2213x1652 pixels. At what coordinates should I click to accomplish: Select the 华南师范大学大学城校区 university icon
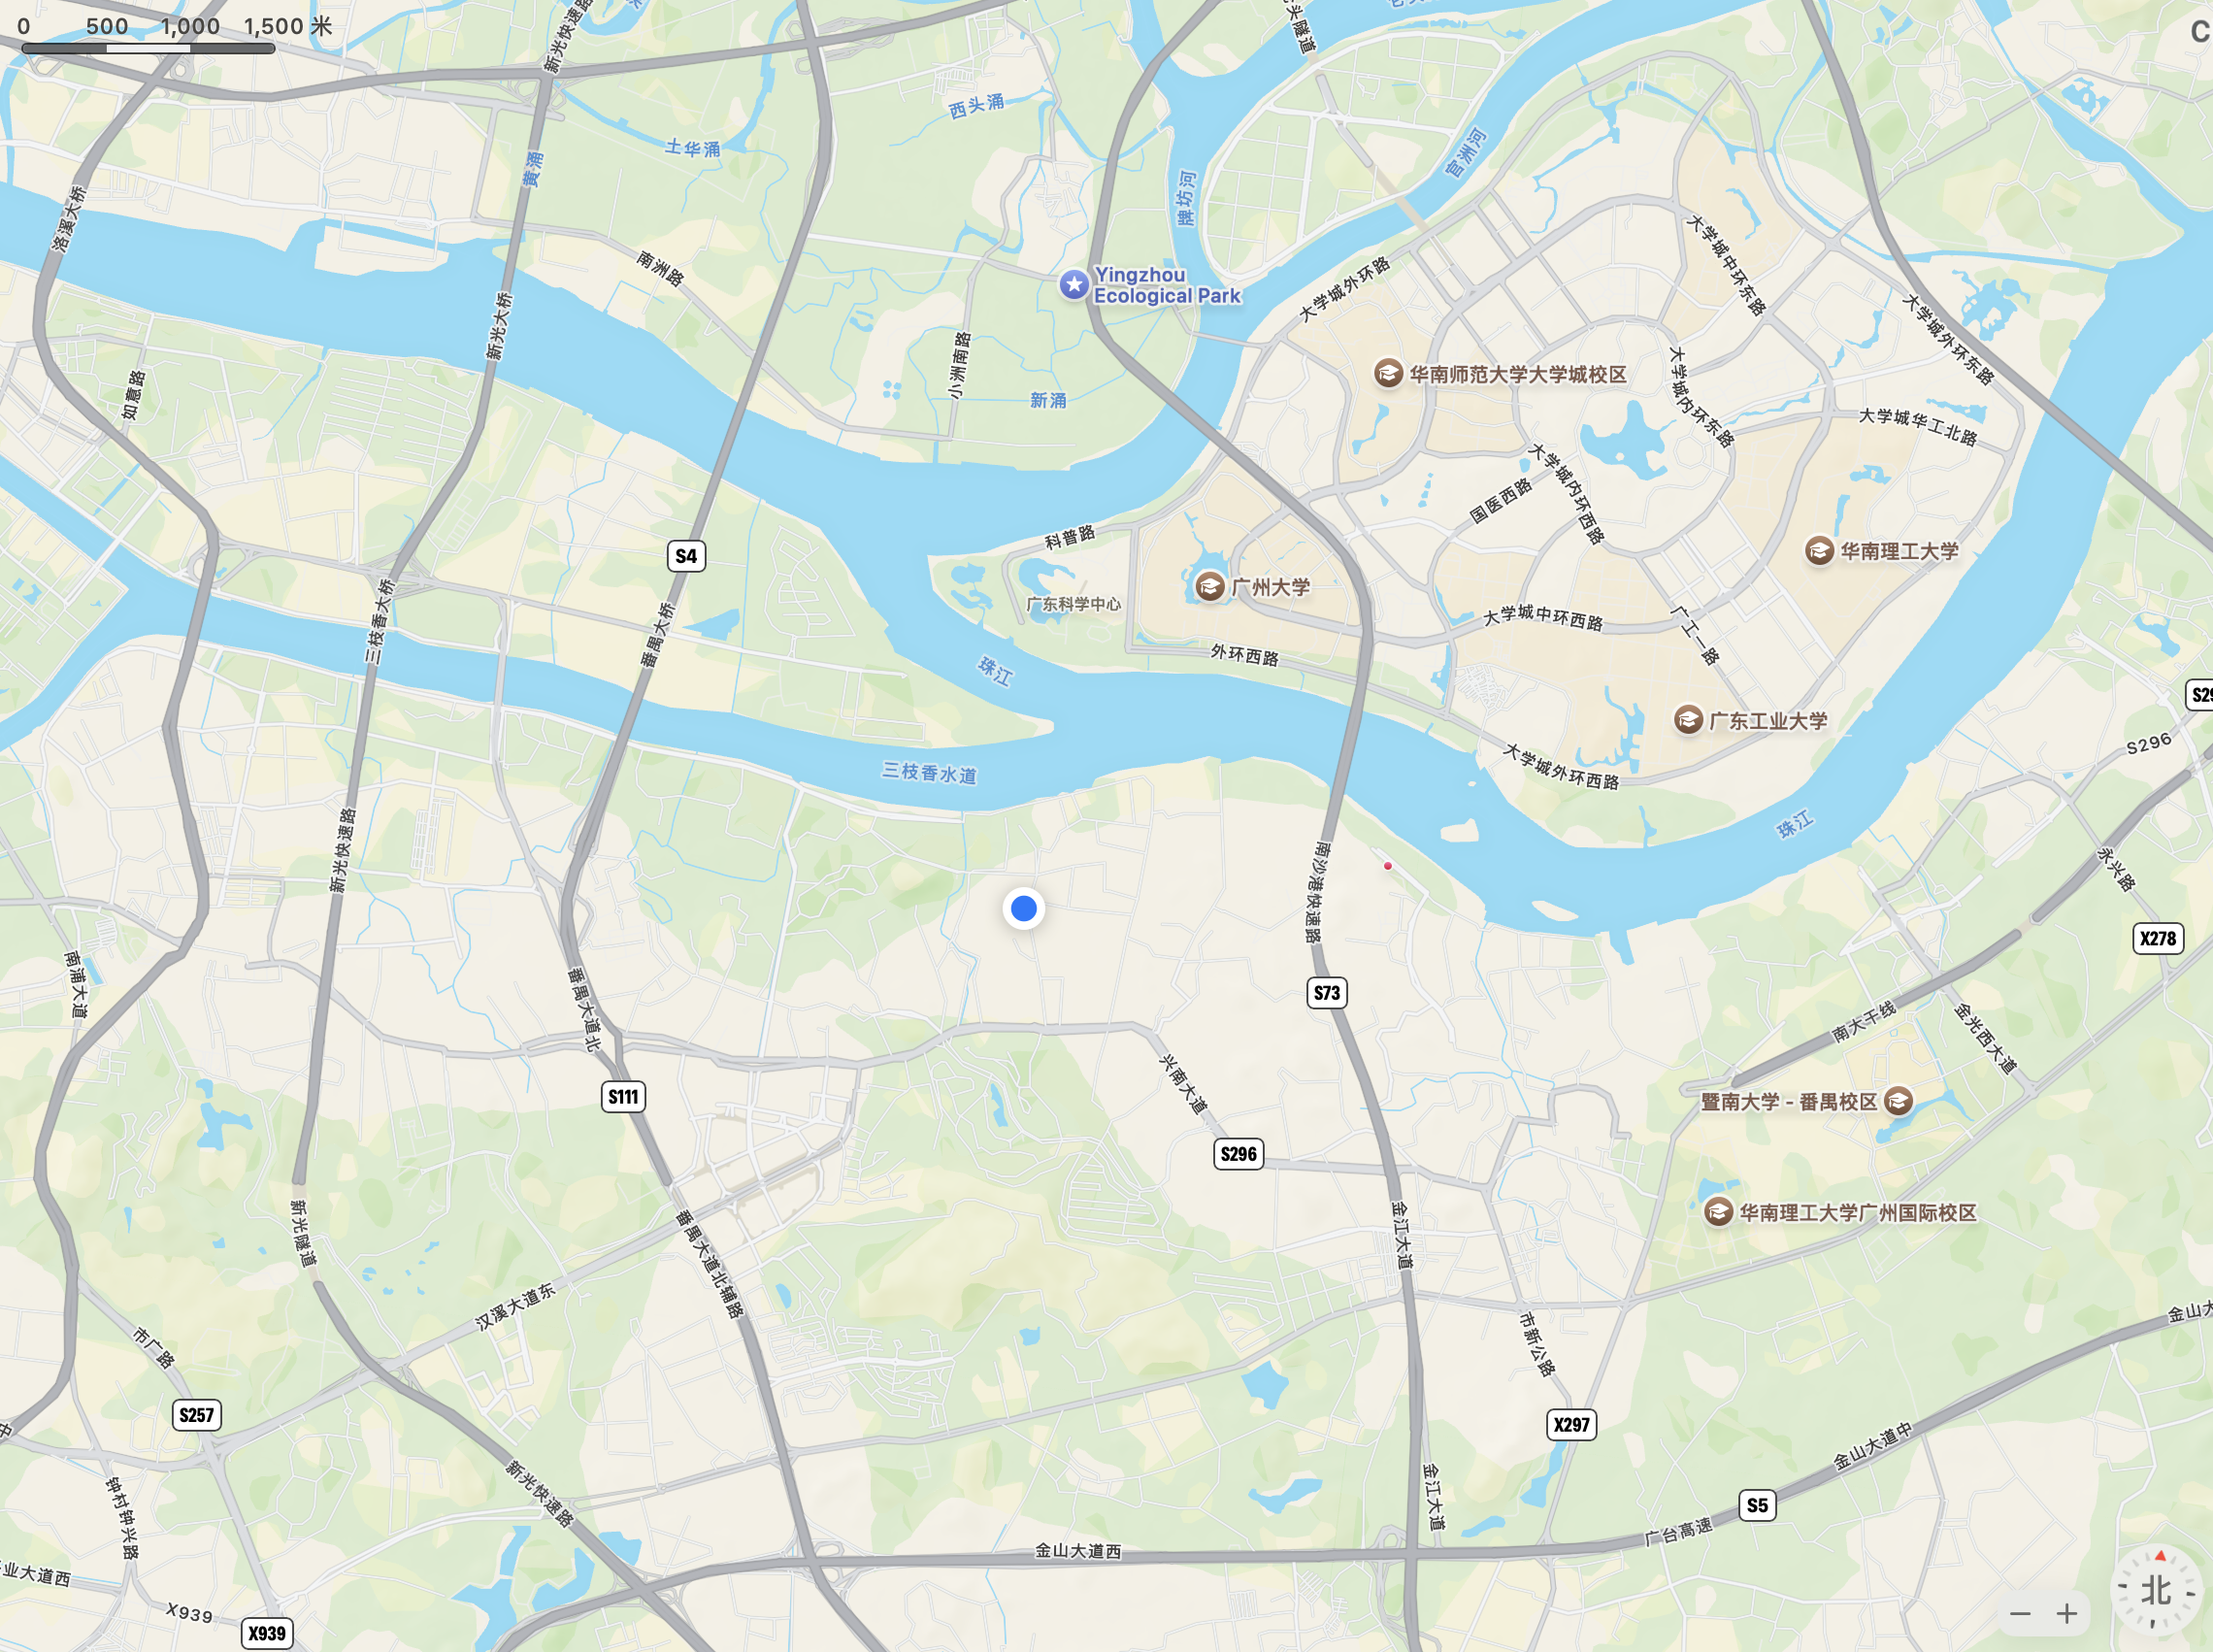click(1387, 374)
